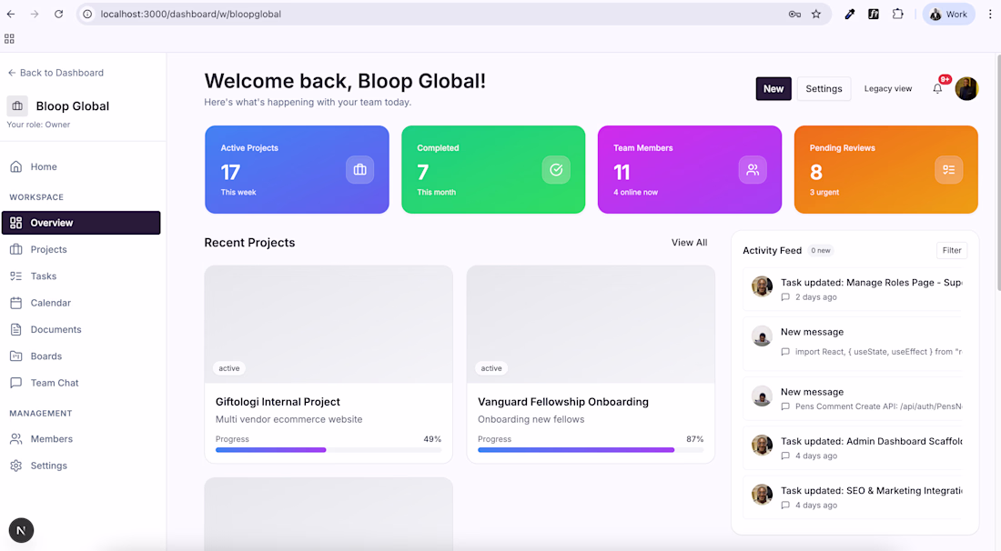Switch to Legacy view
This screenshot has height=551, width=1001.
tap(888, 88)
